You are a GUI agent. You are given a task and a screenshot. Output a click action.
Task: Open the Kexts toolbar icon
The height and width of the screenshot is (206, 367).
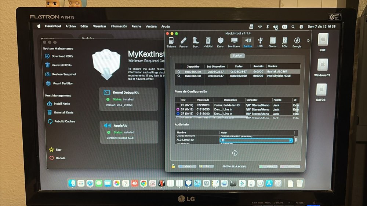(220, 42)
